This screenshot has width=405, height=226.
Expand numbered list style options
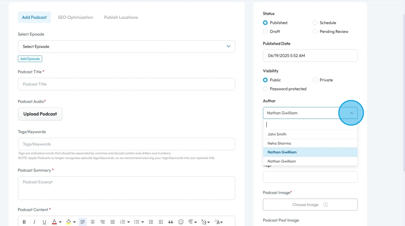[x=128, y=222]
